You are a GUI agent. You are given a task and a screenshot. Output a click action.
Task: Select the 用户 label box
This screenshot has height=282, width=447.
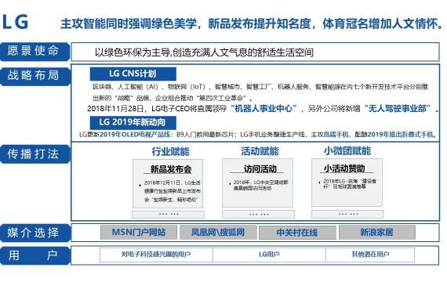tap(35, 255)
